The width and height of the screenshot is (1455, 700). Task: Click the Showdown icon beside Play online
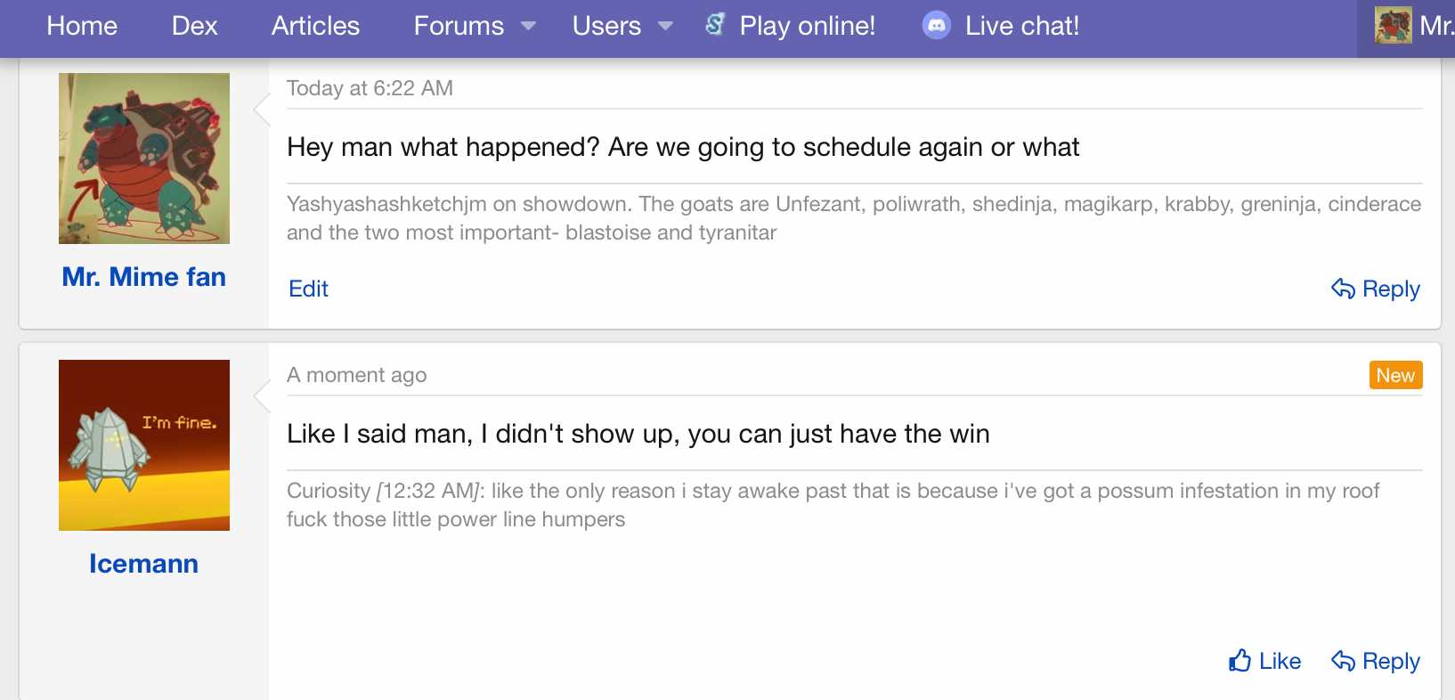click(x=715, y=25)
